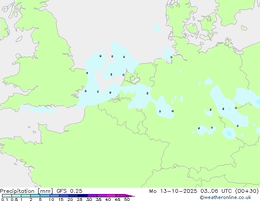Choose the 25–30 mm navy legend swatch

(83, 196)
